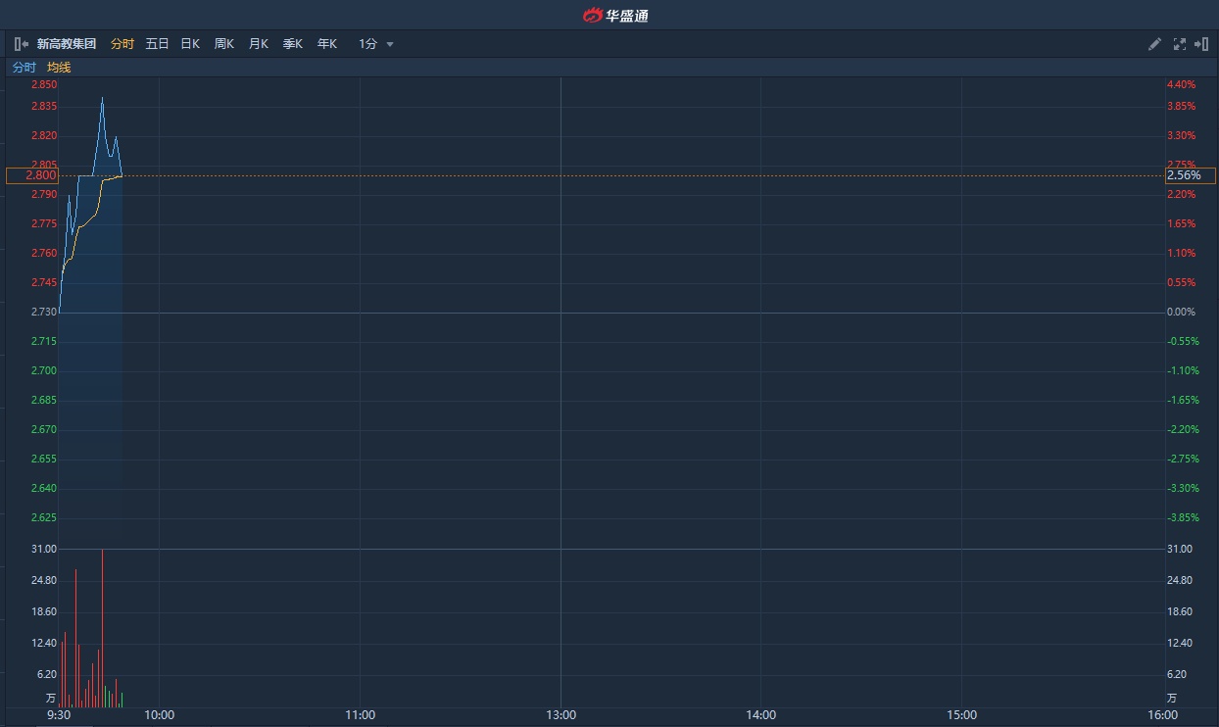Viewport: 1219px width, 727px height.
Task: Click the 13:00 time axis label
Action: pos(561,715)
